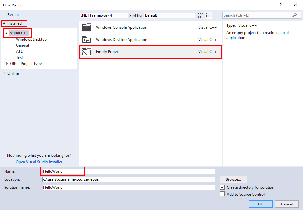The height and width of the screenshot is (210, 303).
Task: Open Visual Studio Installer link
Action: click(39, 162)
